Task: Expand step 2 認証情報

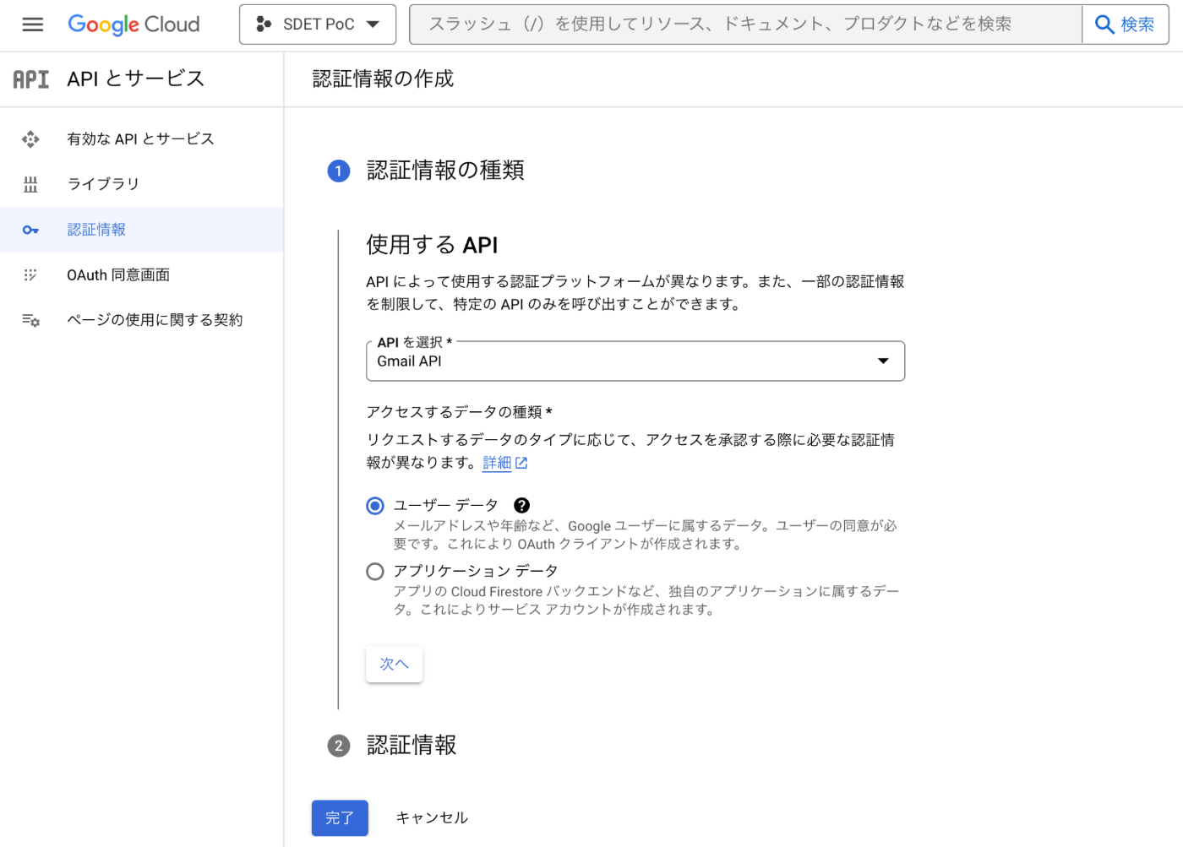Action: pyautogui.click(x=411, y=746)
